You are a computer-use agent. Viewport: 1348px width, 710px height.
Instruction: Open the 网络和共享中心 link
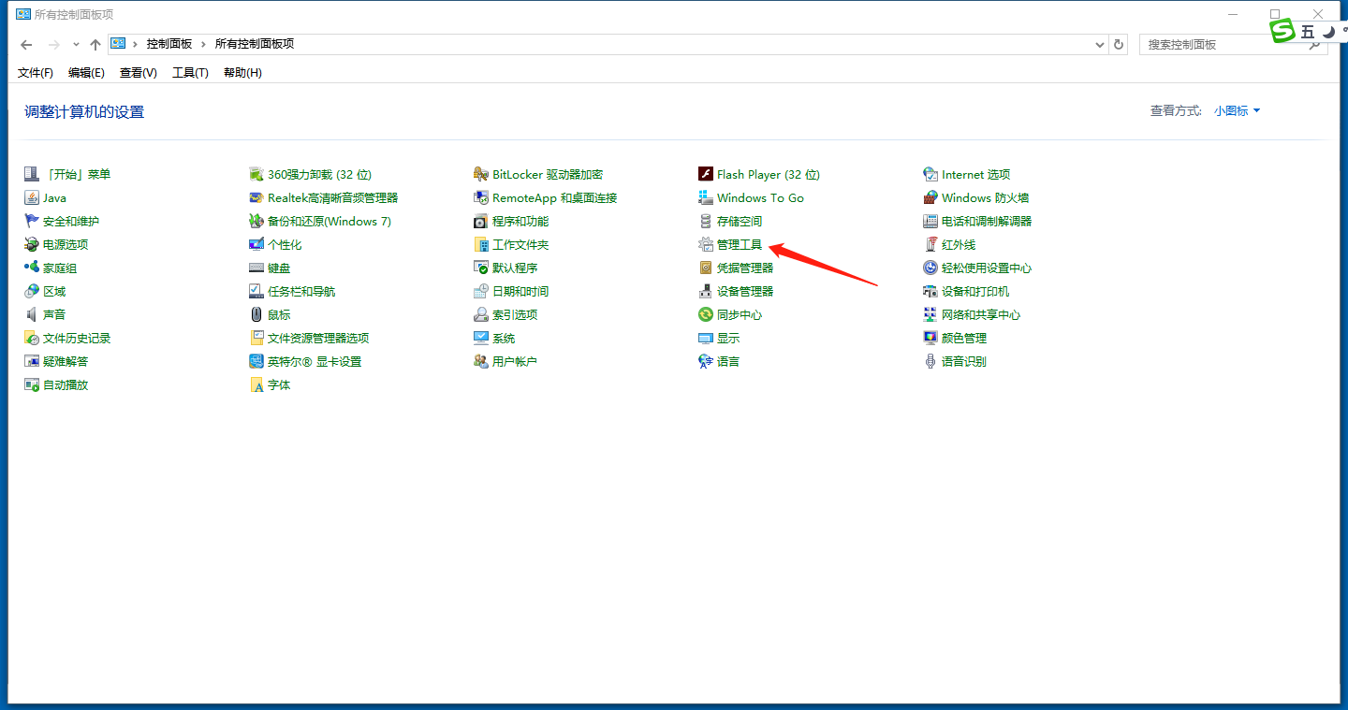(x=981, y=314)
